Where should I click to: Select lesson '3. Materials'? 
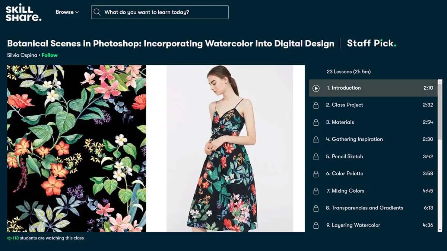point(373,122)
